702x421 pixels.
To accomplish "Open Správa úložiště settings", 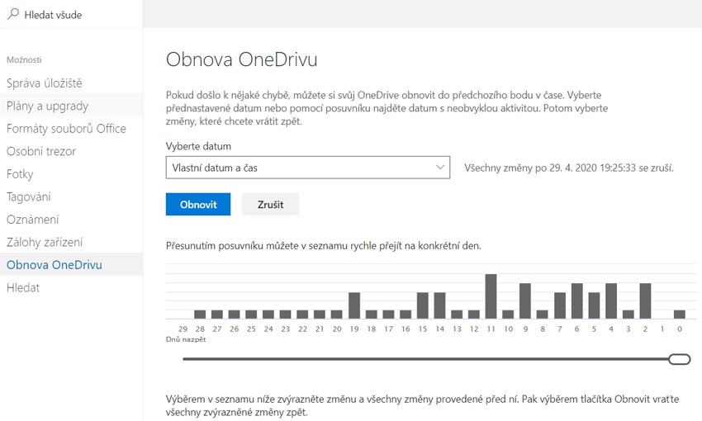I will pos(44,83).
